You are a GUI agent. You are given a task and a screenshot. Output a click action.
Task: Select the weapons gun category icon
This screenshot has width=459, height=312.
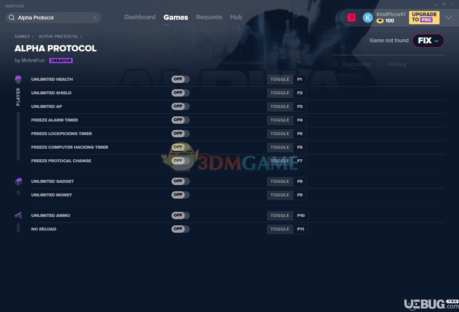pyautogui.click(x=18, y=215)
